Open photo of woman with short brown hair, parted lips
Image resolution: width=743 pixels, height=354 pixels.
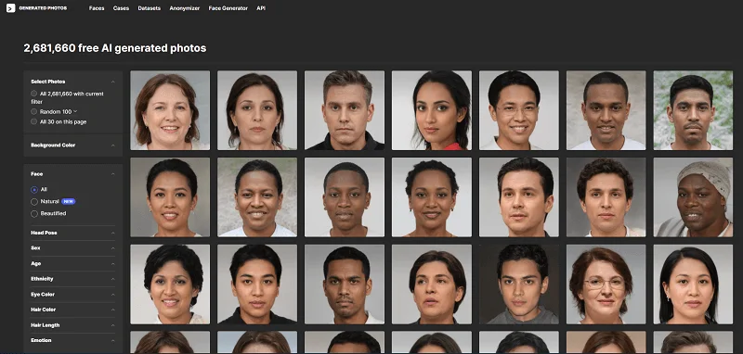[432, 284]
